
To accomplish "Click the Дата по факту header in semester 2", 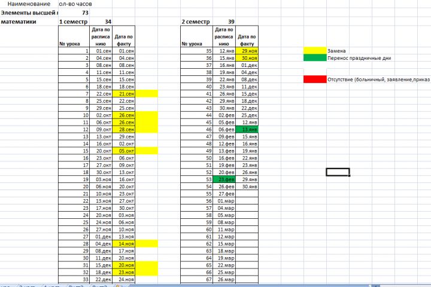I will [x=247, y=36].
